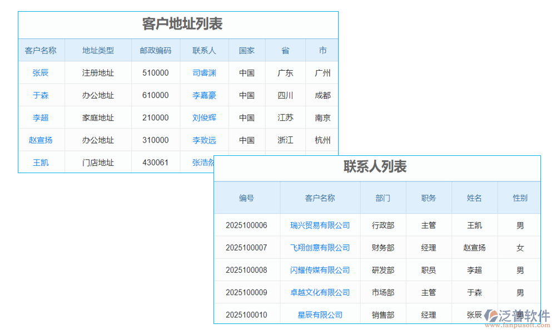Open company link 飞翔创意有限公司
The height and width of the screenshot is (334, 556).
320,248
